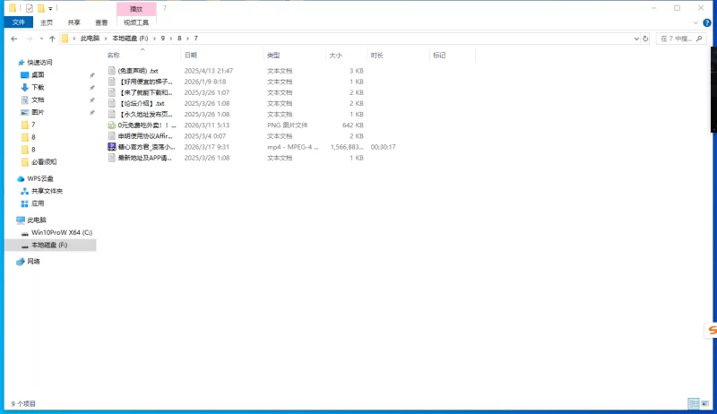The height and width of the screenshot is (414, 717).
Task: Select the pink 播放 contextual tab
Action: (x=136, y=9)
